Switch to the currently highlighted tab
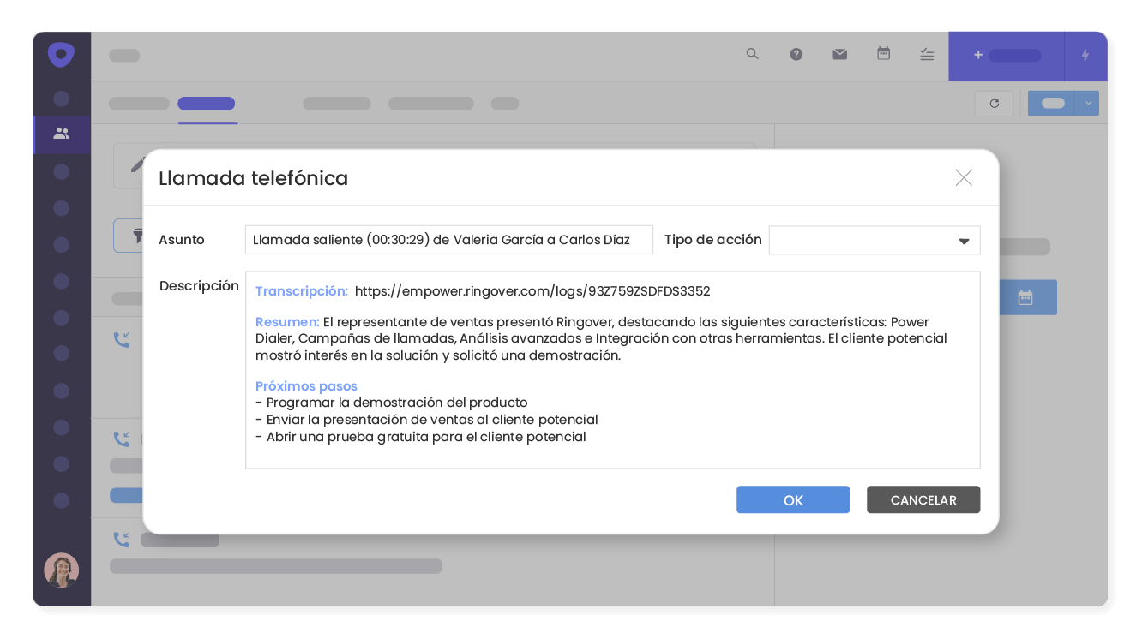The image size is (1142, 639). point(206,103)
